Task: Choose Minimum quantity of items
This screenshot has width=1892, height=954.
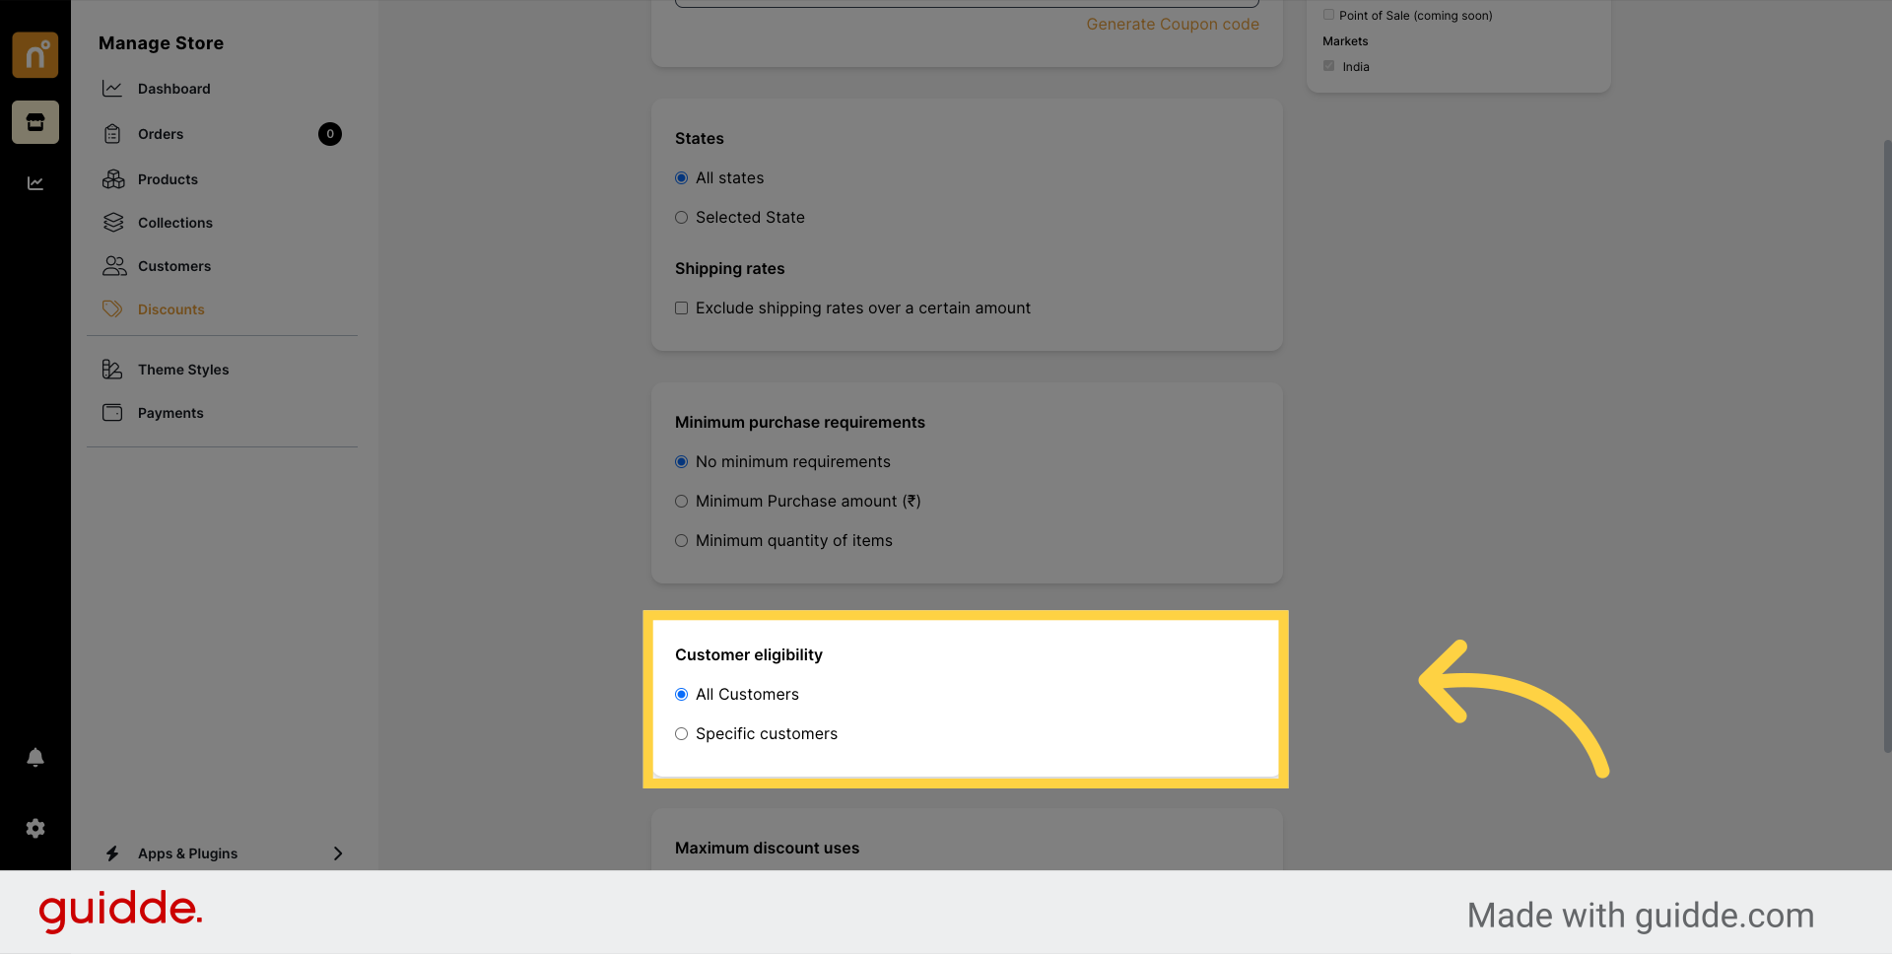Action: tap(681, 541)
